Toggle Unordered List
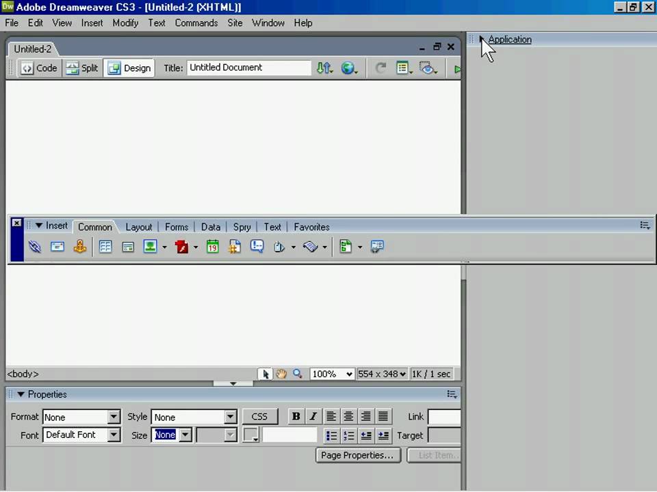This screenshot has height=492, width=657. point(331,436)
